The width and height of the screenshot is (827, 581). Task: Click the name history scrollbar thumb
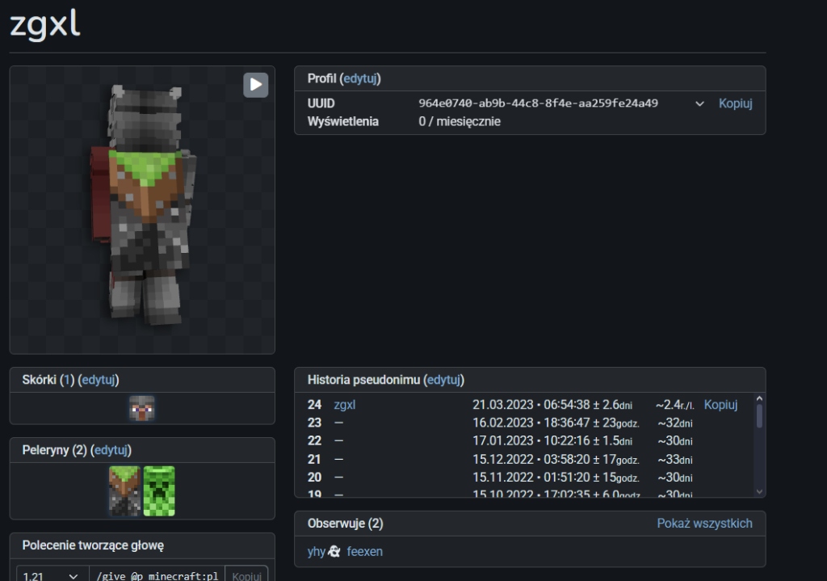[759, 416]
